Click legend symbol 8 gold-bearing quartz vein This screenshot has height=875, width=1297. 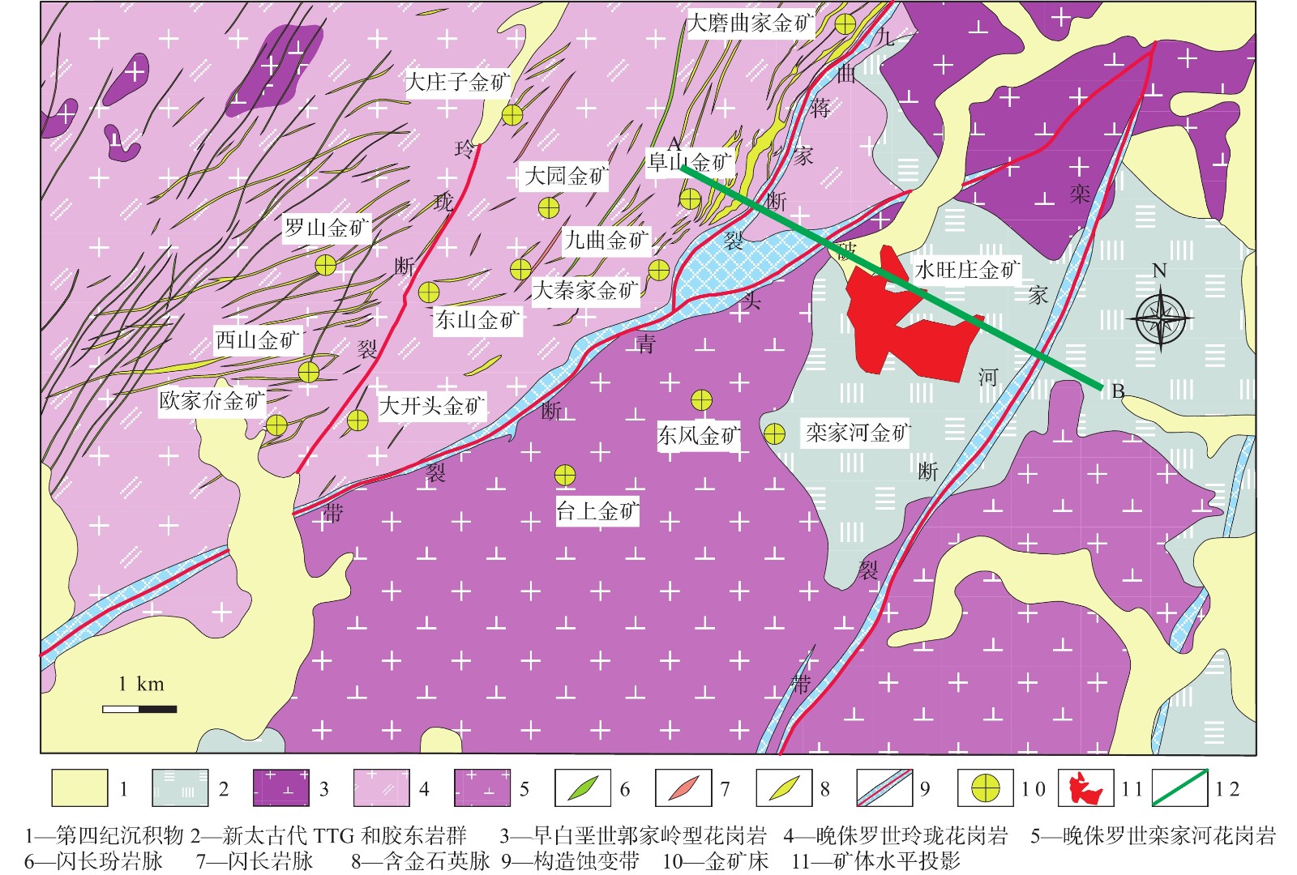click(x=784, y=788)
